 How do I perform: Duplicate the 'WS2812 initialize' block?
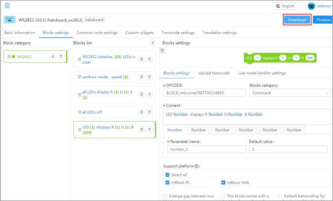click(x=141, y=59)
